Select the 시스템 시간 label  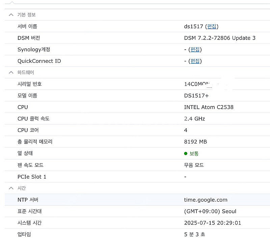30,223
